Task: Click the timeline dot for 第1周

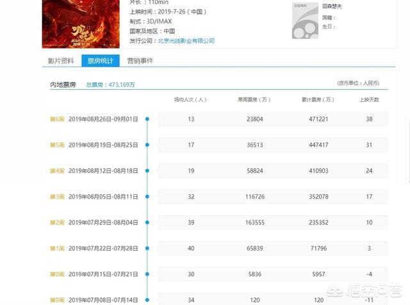Action: pos(147,247)
